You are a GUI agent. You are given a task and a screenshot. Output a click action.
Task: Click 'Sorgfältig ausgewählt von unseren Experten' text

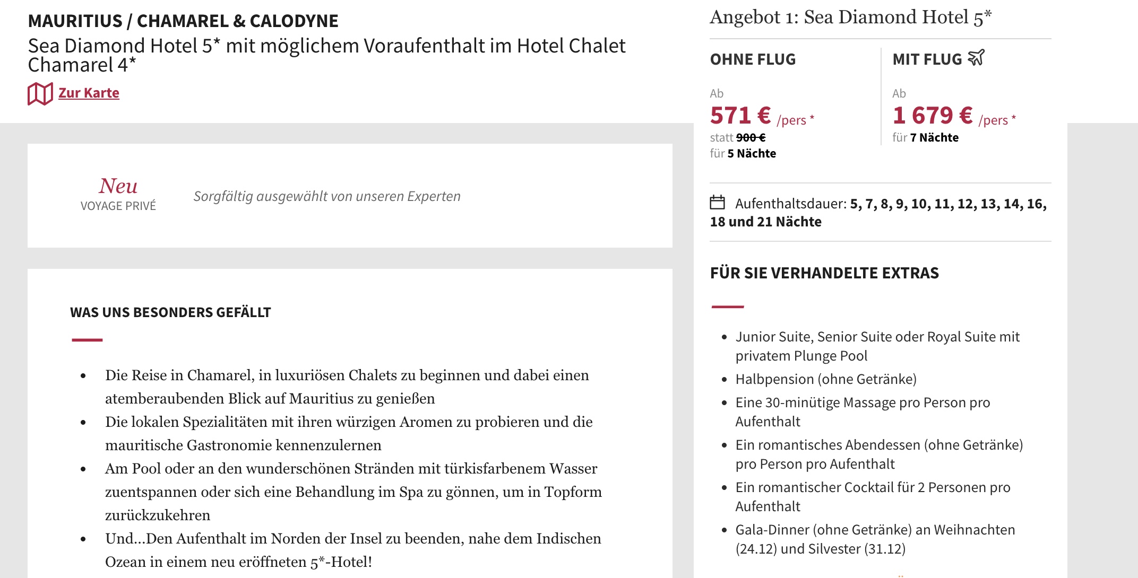point(327,196)
